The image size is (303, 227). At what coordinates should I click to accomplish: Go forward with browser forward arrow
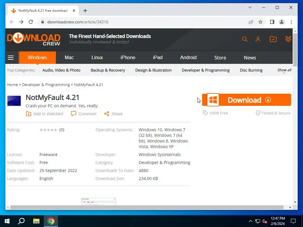tap(21, 22)
